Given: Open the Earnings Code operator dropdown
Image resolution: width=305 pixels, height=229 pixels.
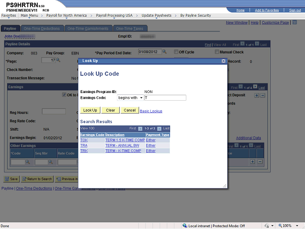Looking at the screenshot, I should pos(130,98).
